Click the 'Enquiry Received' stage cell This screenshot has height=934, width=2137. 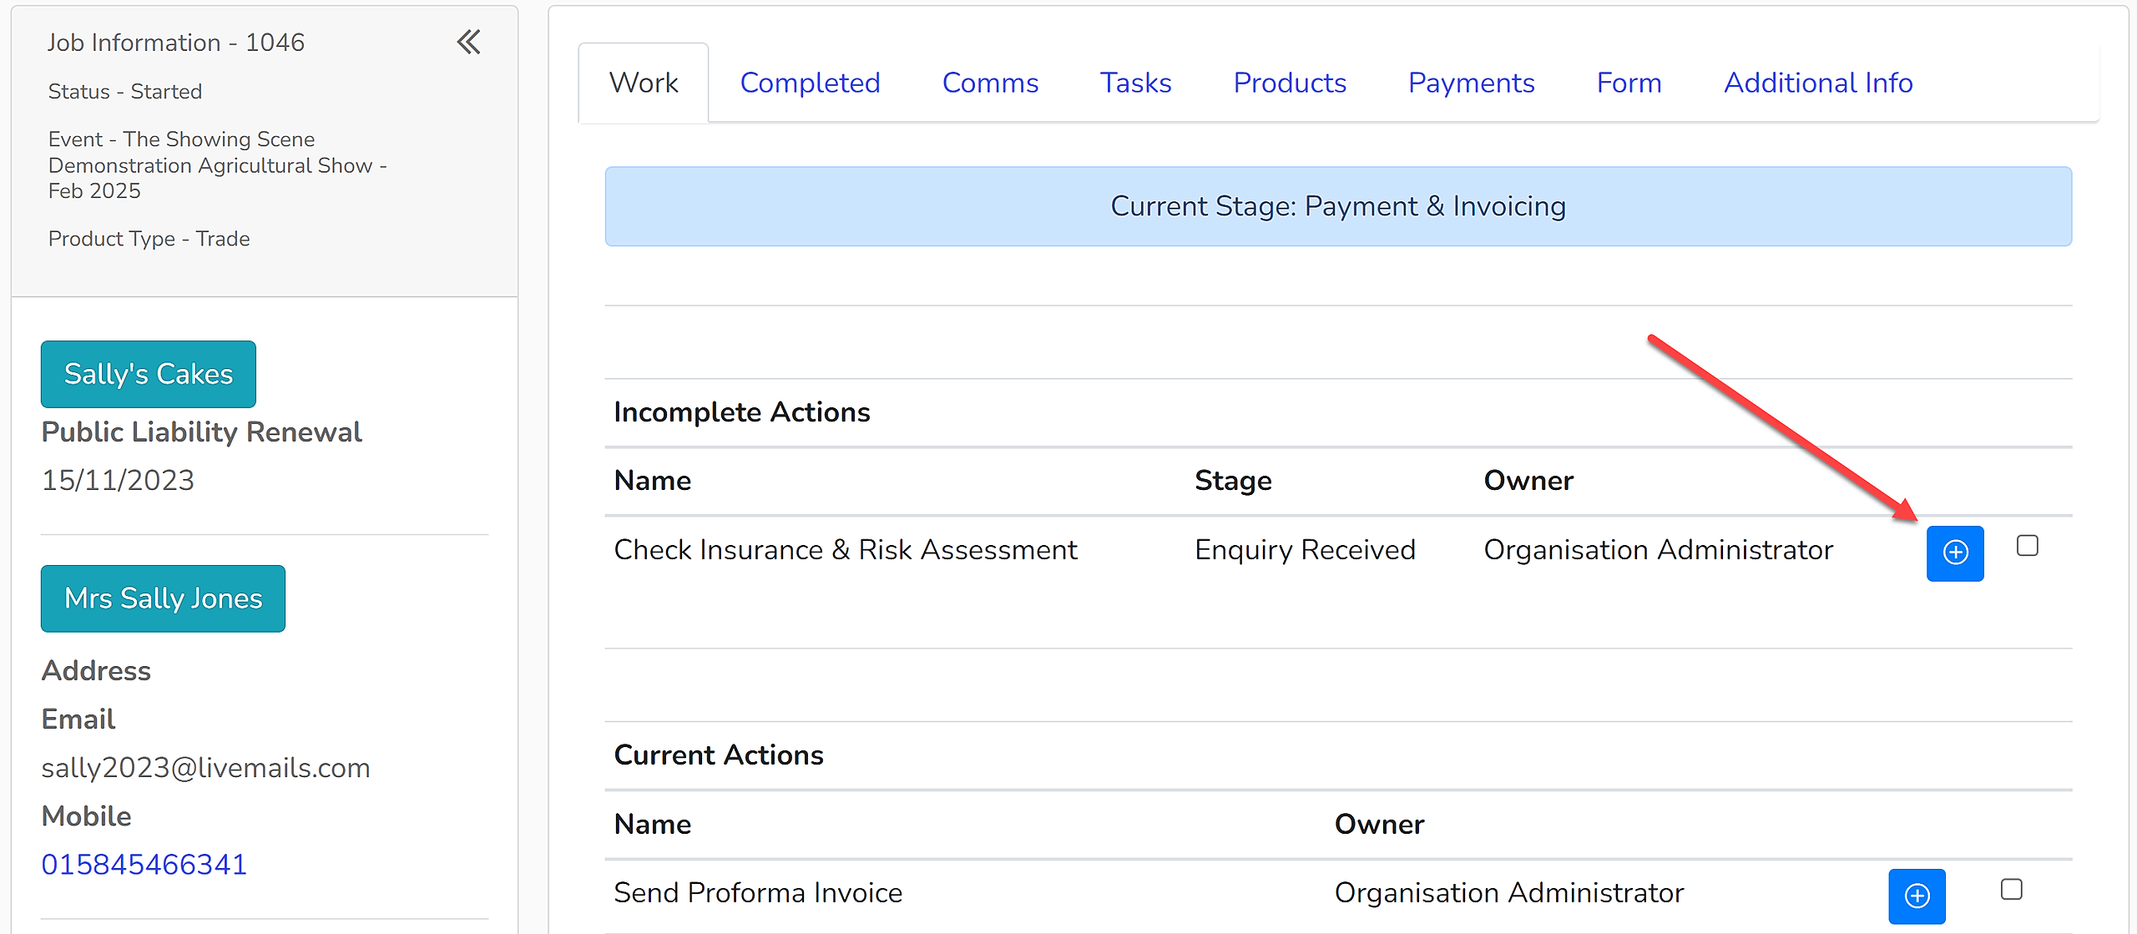[1305, 550]
